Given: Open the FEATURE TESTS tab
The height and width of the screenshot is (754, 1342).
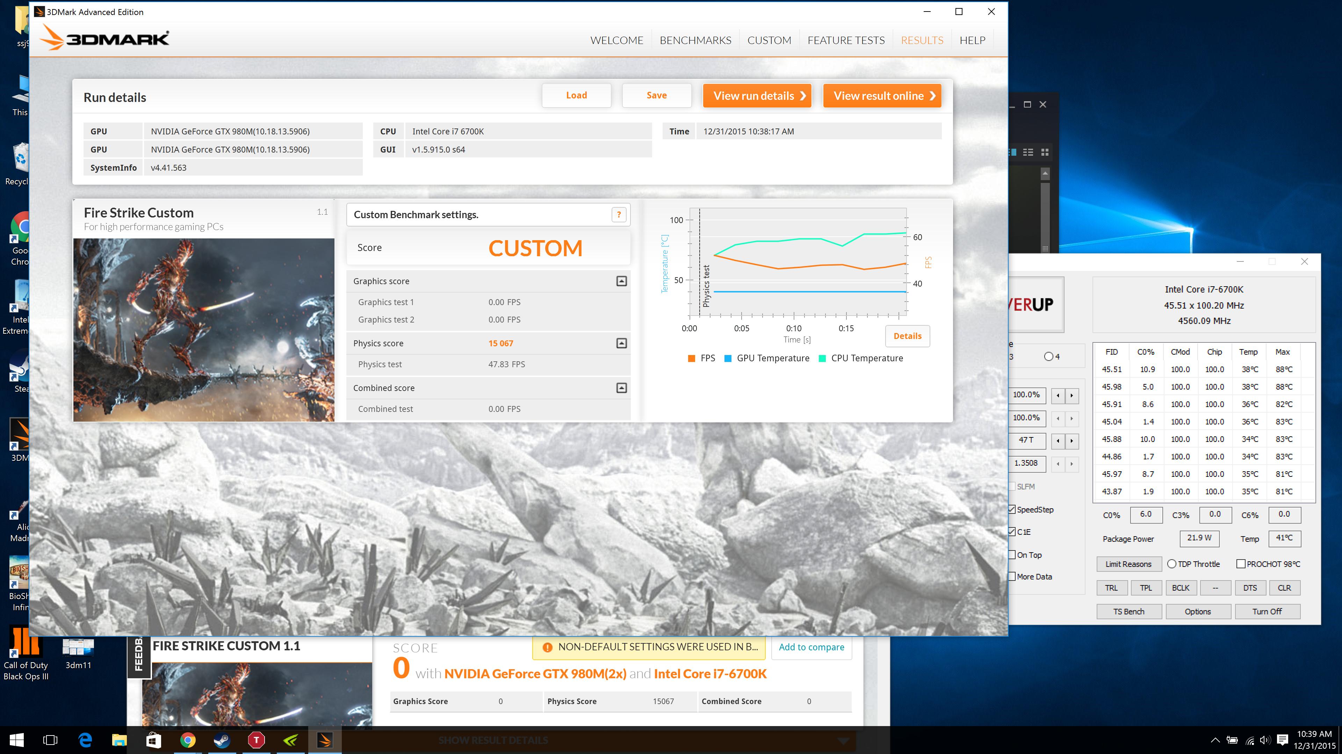Looking at the screenshot, I should tap(845, 40).
